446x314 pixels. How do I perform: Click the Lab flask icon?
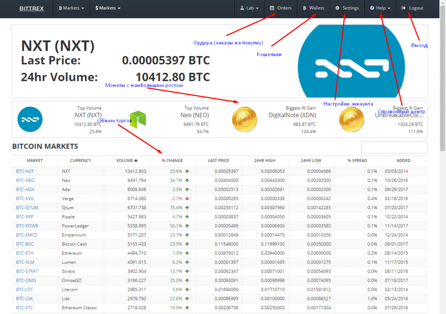tap(242, 8)
